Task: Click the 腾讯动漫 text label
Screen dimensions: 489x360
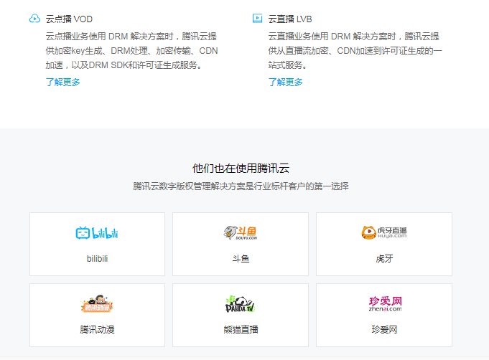Action: (97, 329)
